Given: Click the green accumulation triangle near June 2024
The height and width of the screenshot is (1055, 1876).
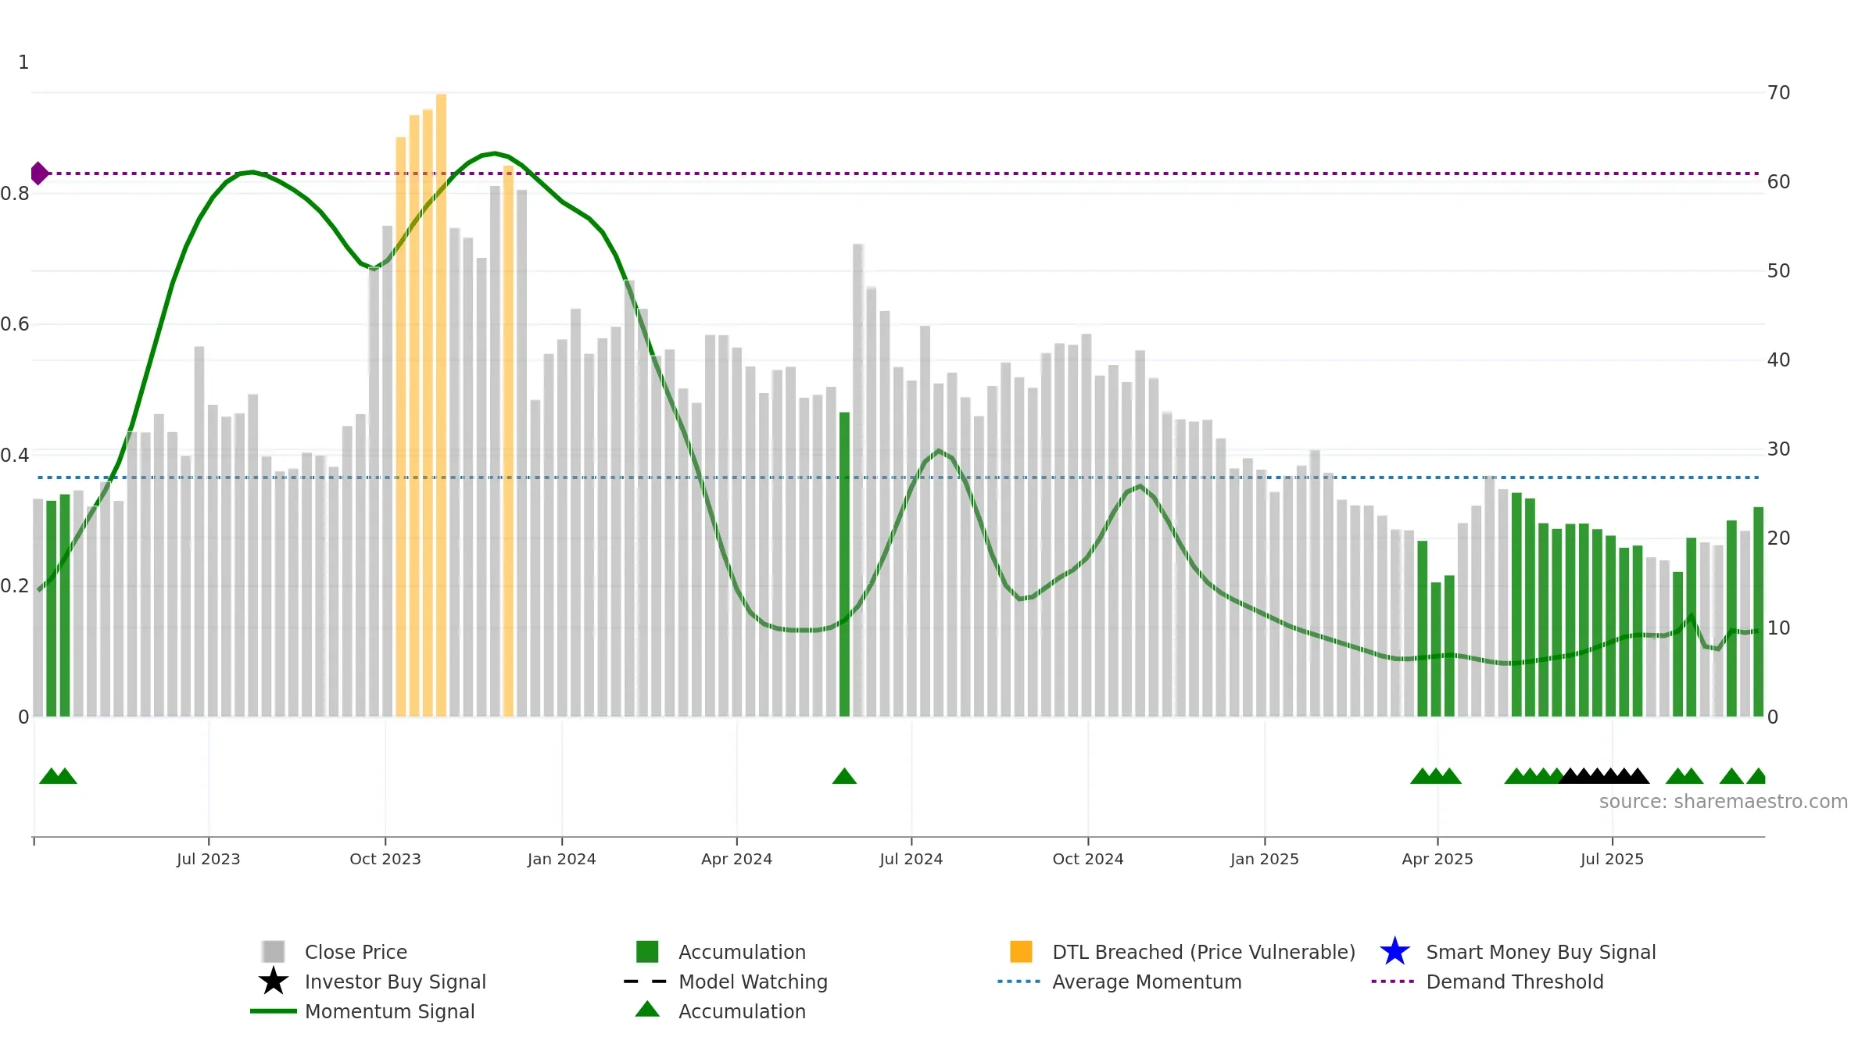Looking at the screenshot, I should pos(844,776).
